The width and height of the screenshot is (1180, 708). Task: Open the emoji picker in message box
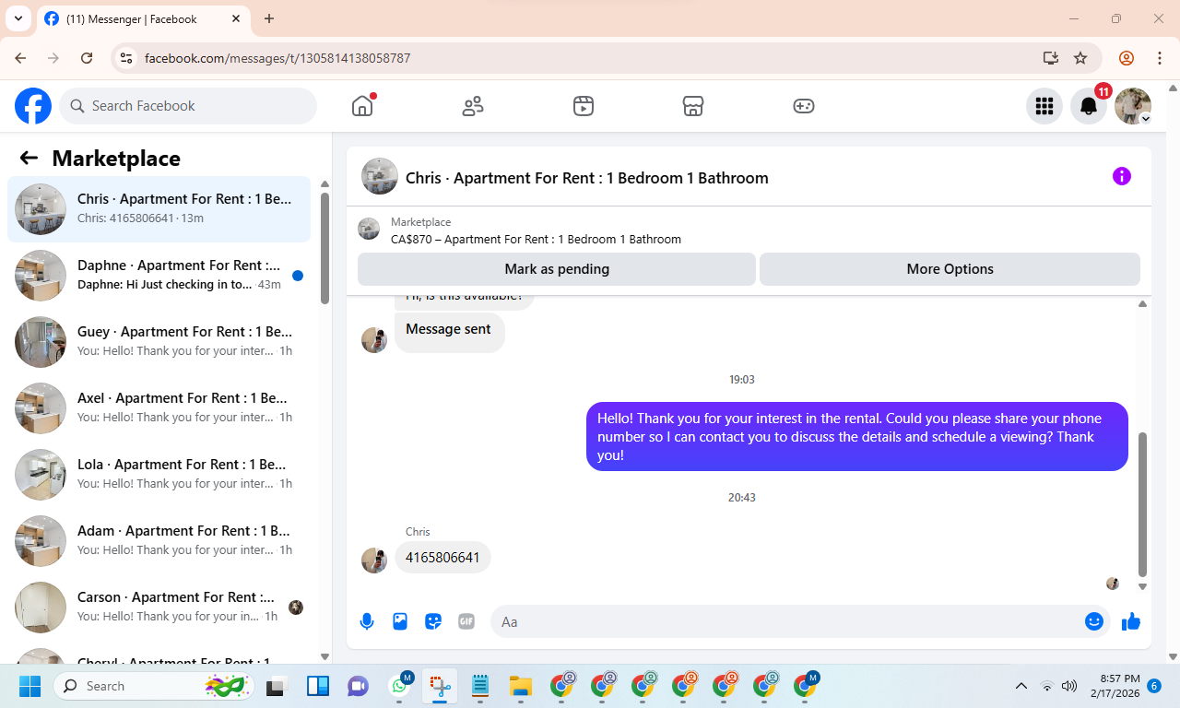(x=1094, y=621)
